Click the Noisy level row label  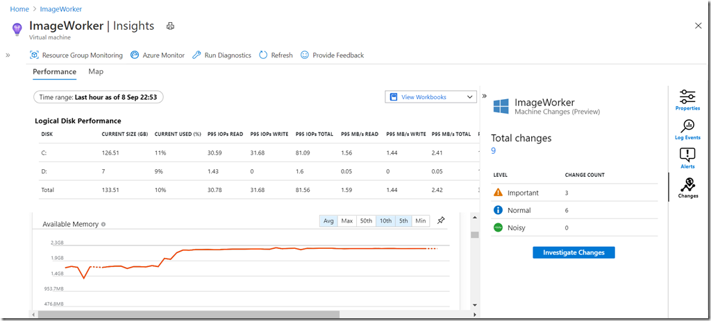tap(517, 227)
